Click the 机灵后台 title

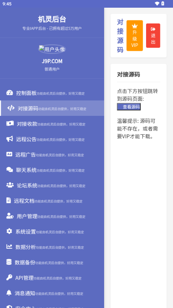(x=52, y=19)
